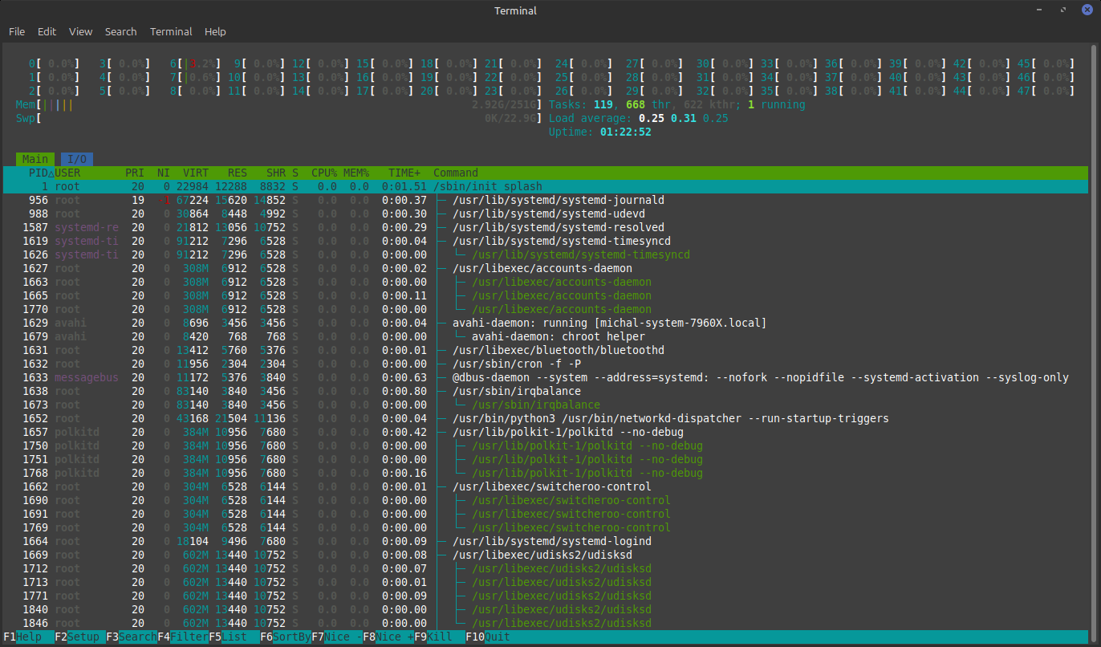Screen dimensions: 1101x647
Task: Switch to the I/O tab in htop
Action: pos(76,159)
